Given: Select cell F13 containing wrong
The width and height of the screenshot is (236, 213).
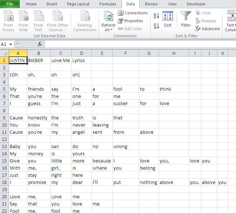Looking at the screenshot, I should (126, 146).
